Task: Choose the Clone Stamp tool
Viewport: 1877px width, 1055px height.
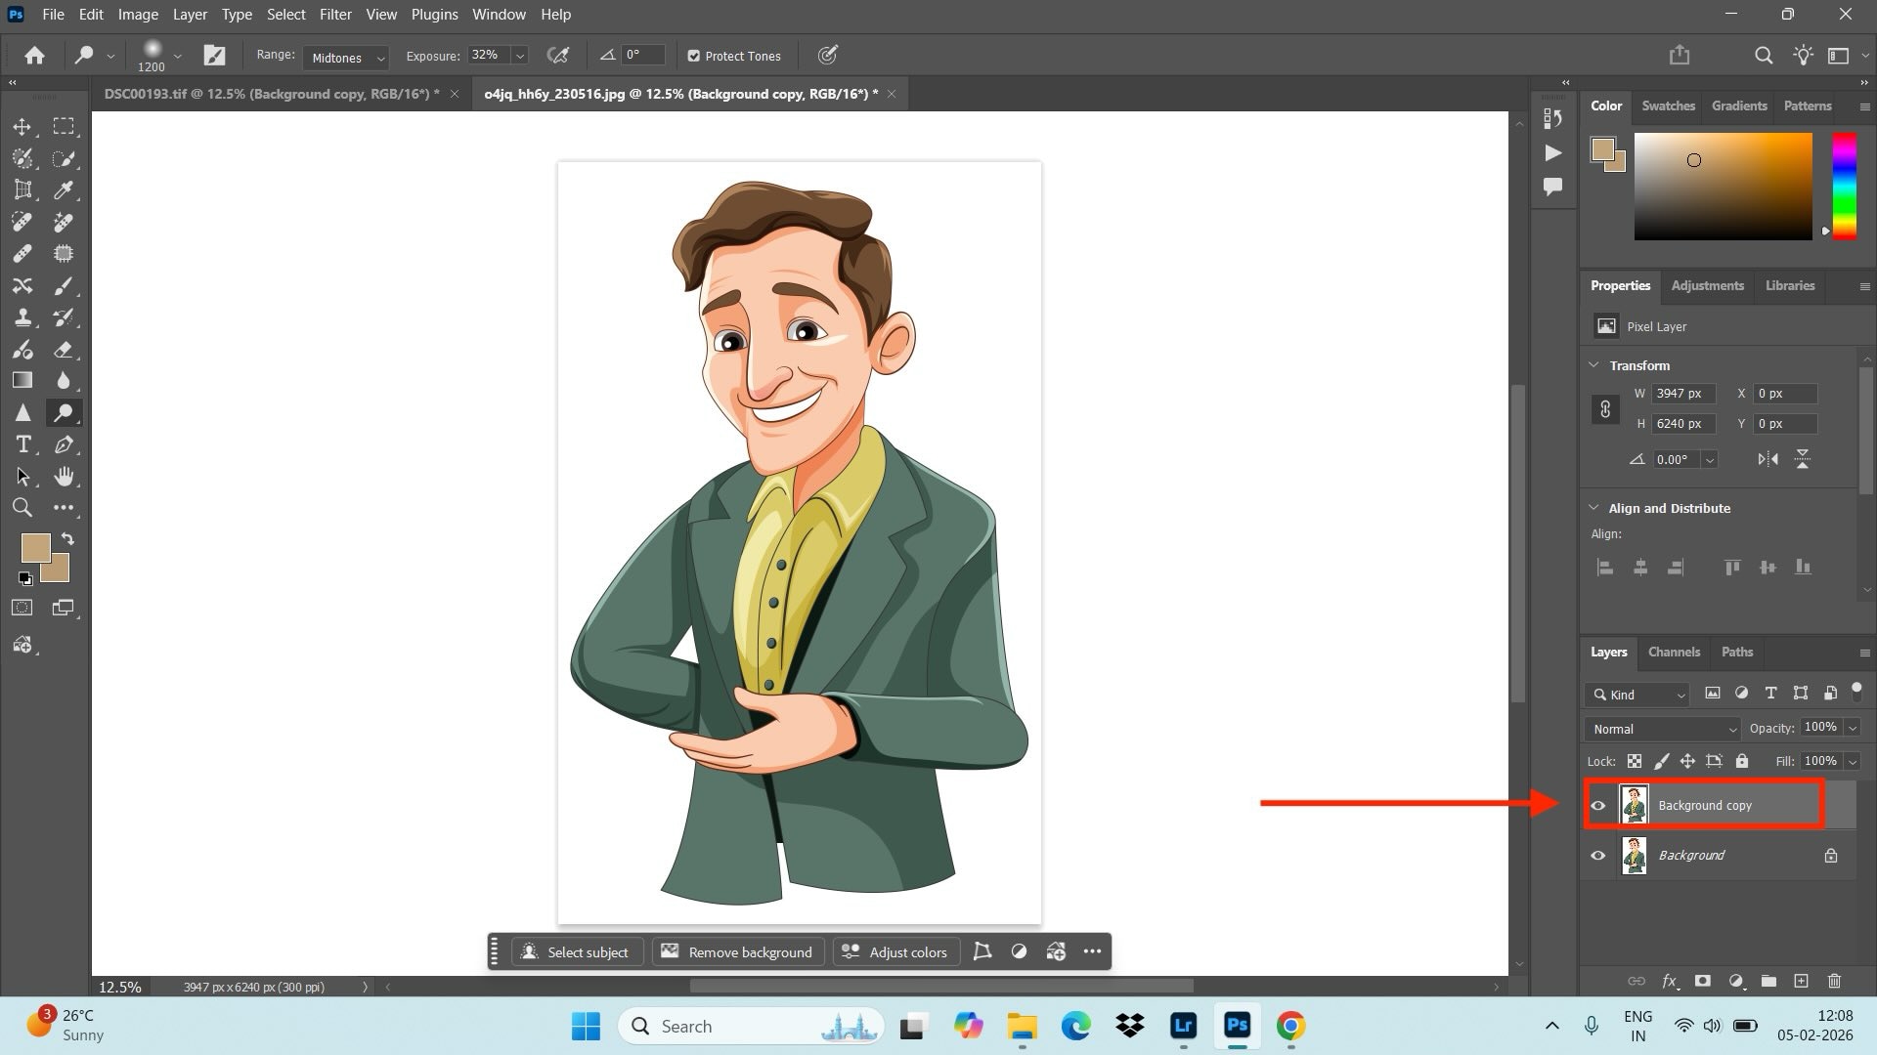Action: coord(22,317)
